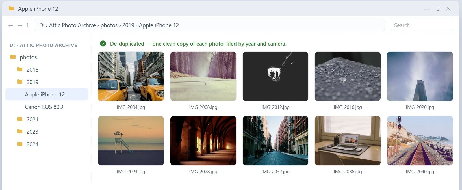Select the IMG_2020.jpg tower thumbnail
The height and width of the screenshot is (190, 462).
[420, 76]
